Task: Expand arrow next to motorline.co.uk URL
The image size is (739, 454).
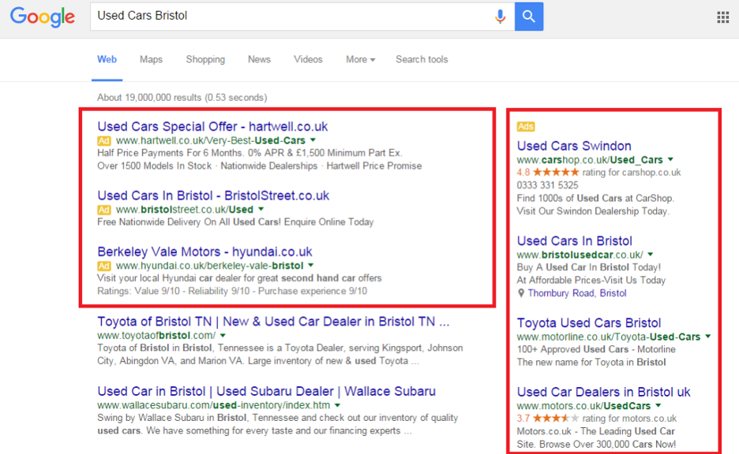Action: [x=707, y=337]
